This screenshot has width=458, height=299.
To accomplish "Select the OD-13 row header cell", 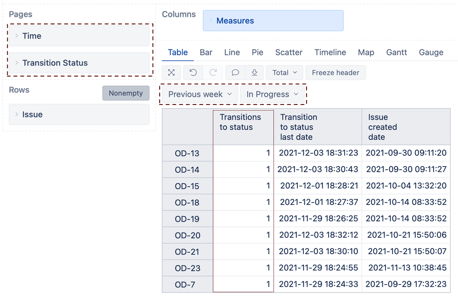I will pos(187,153).
